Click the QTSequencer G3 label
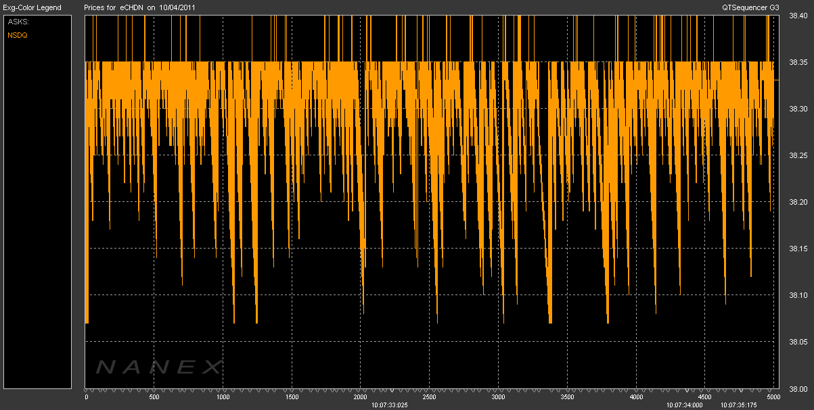This screenshot has width=814, height=410. [751, 7]
